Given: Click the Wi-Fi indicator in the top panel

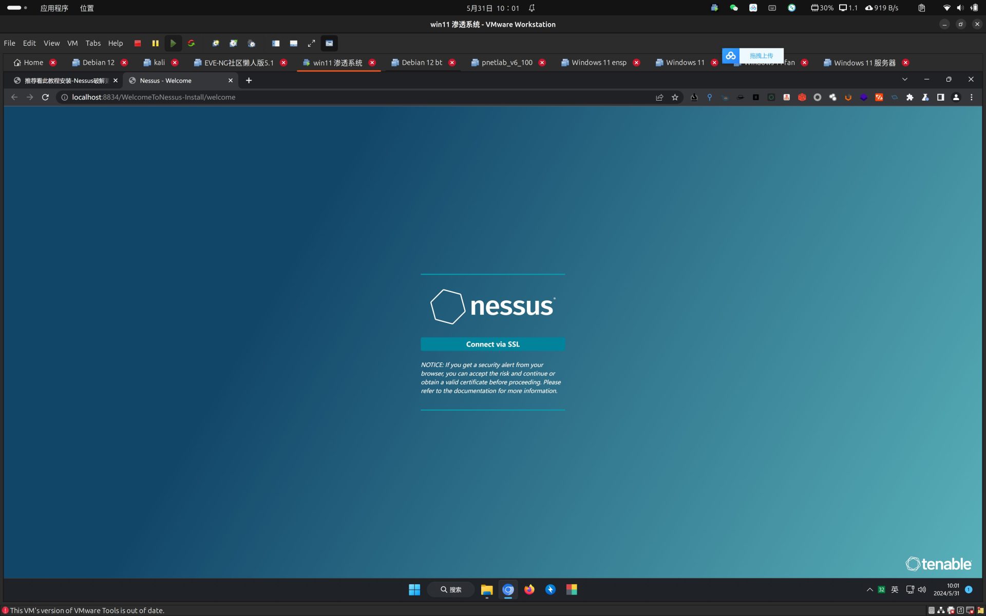Looking at the screenshot, I should 946,8.
